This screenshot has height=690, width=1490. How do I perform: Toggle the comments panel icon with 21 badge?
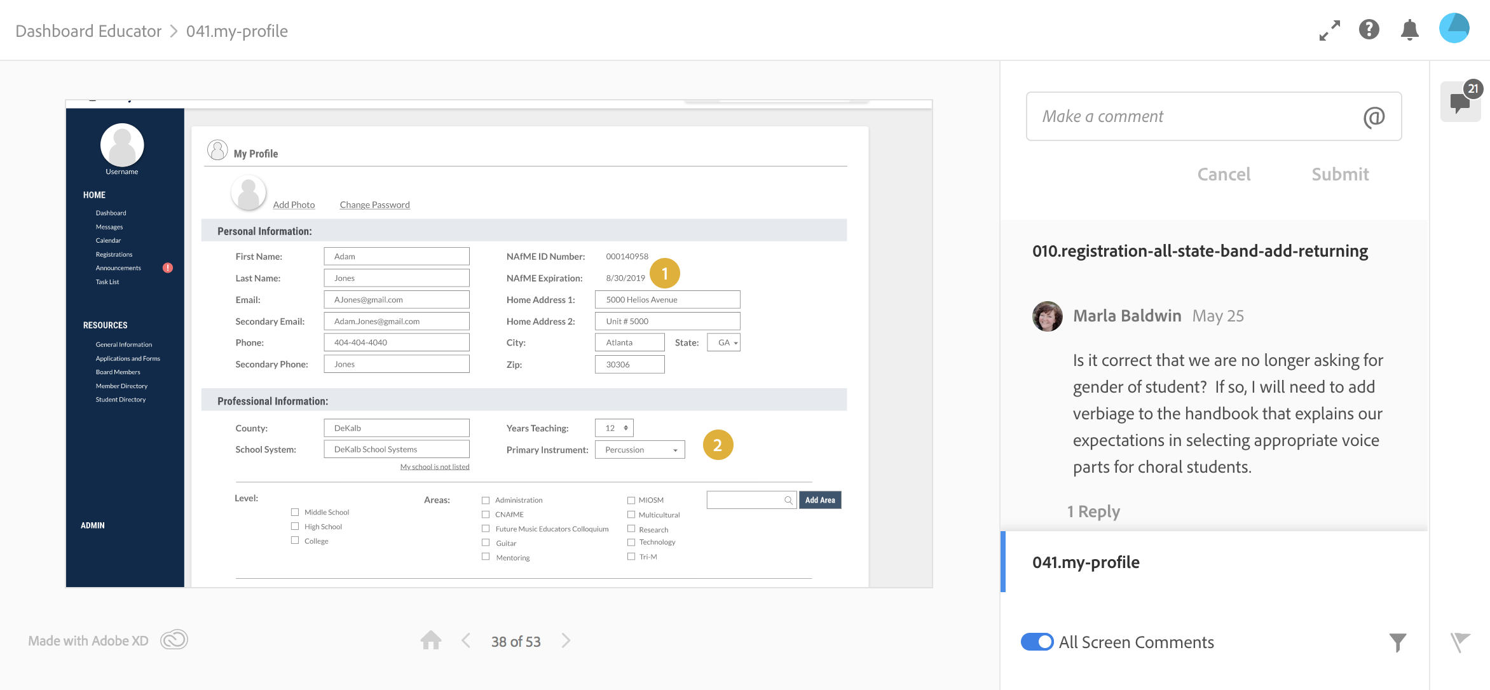(1460, 102)
